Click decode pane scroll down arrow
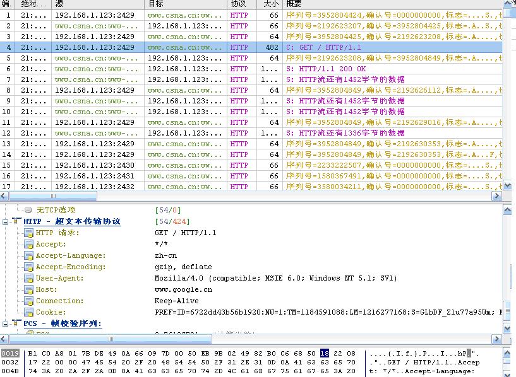This screenshot has height=377, width=516. 507,327
